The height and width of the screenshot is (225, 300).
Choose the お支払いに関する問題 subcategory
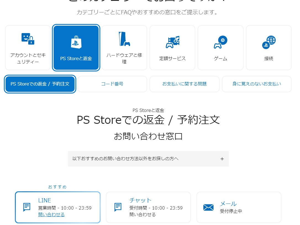point(185,84)
